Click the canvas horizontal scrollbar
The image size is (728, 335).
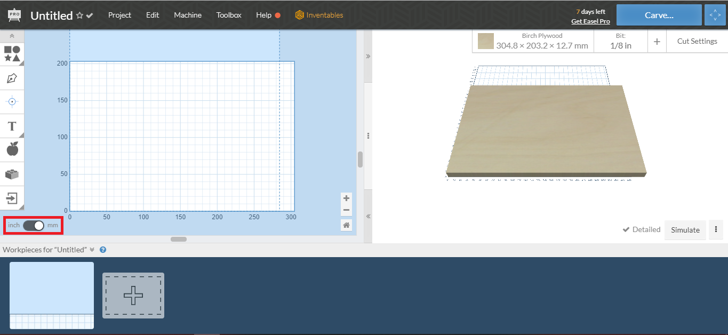click(x=179, y=240)
